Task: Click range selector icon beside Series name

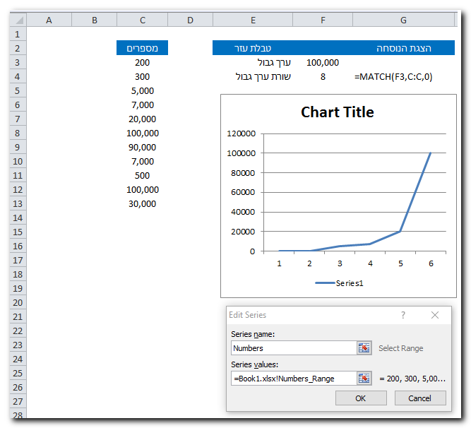Action: pos(364,347)
